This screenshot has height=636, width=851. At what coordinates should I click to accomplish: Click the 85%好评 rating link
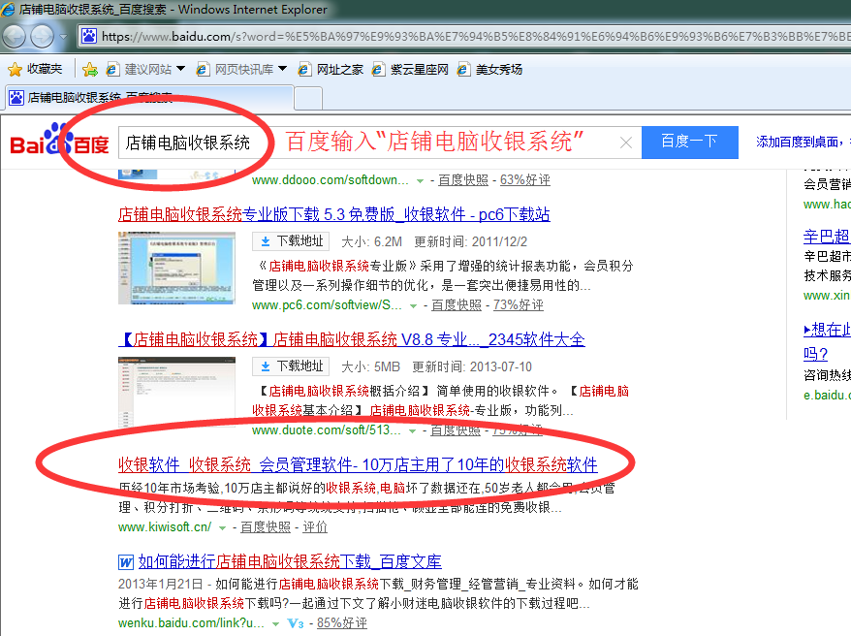pos(342,623)
